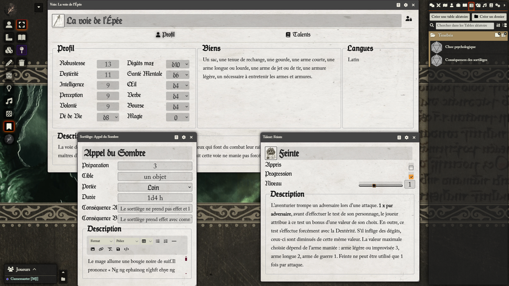
Task: Click the save icon in editor toolbar
Action: (x=118, y=249)
